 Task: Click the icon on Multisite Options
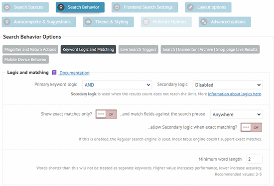(146, 22)
